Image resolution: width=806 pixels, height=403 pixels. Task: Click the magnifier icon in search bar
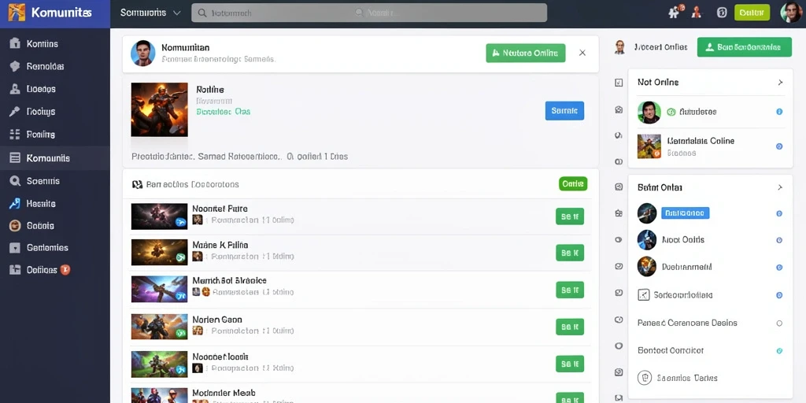click(202, 13)
